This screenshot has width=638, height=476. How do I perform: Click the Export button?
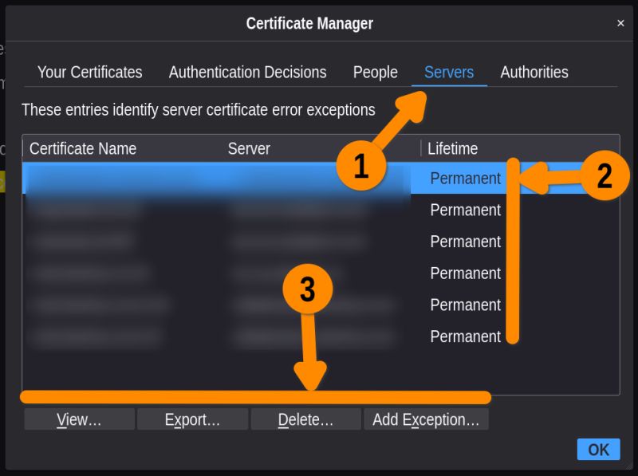coord(192,419)
